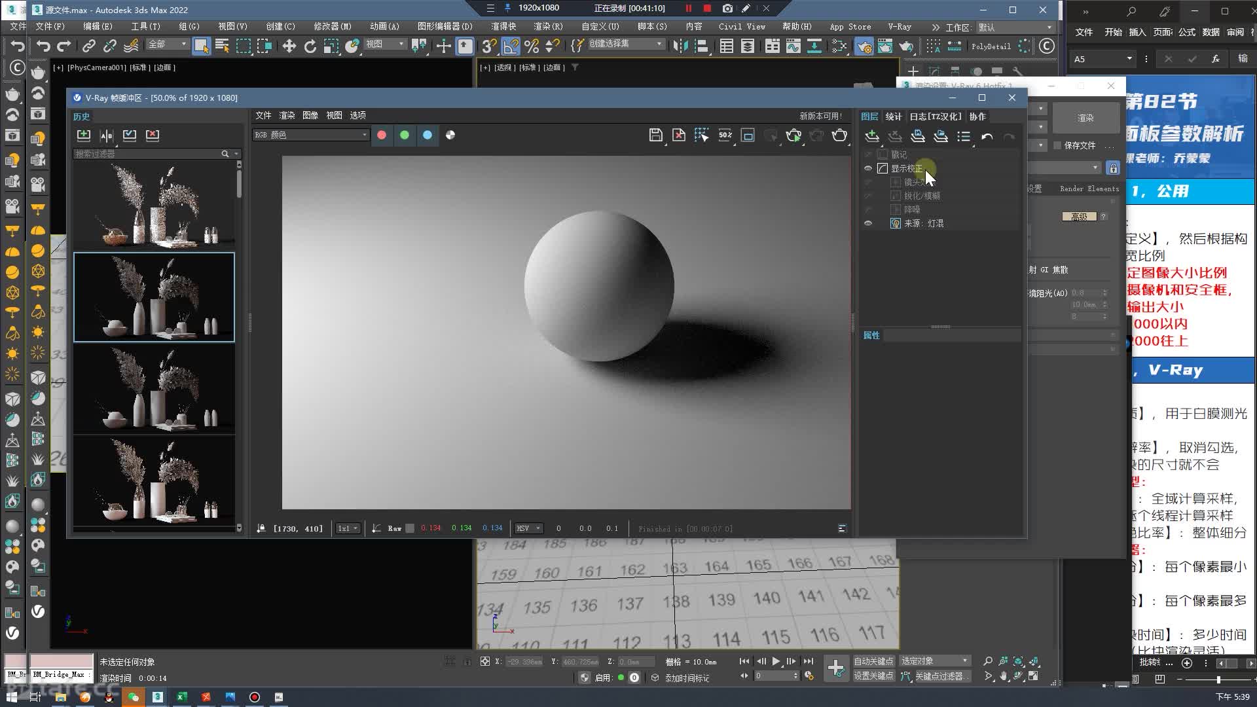Save the current VFB image to file
This screenshot has width=1257, height=707.
(655, 135)
